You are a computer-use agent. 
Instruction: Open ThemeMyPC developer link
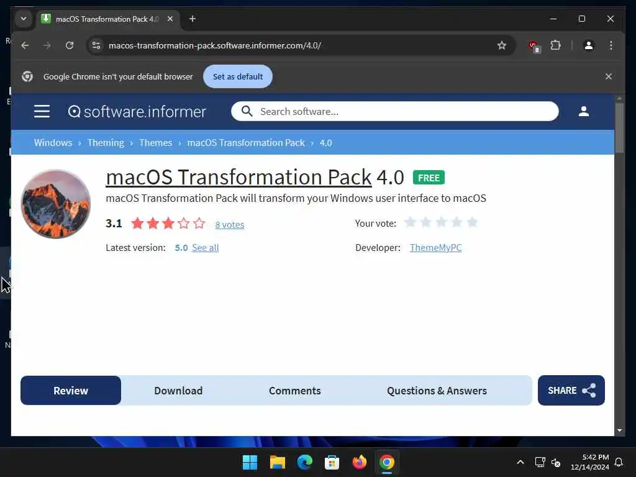[435, 248]
